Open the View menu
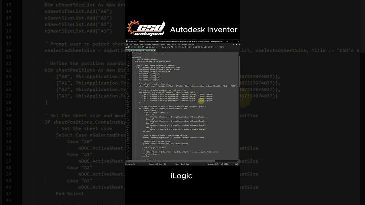The image size is (365, 205). 141,44
